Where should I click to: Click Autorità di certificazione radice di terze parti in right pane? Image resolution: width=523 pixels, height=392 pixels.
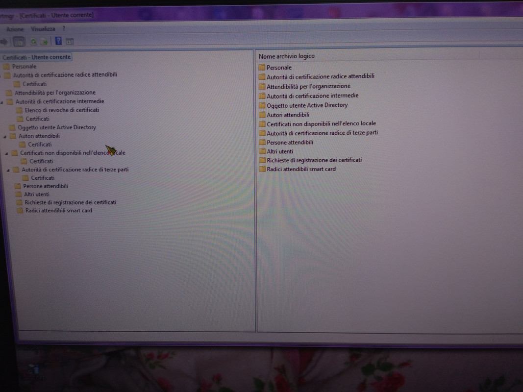(322, 133)
